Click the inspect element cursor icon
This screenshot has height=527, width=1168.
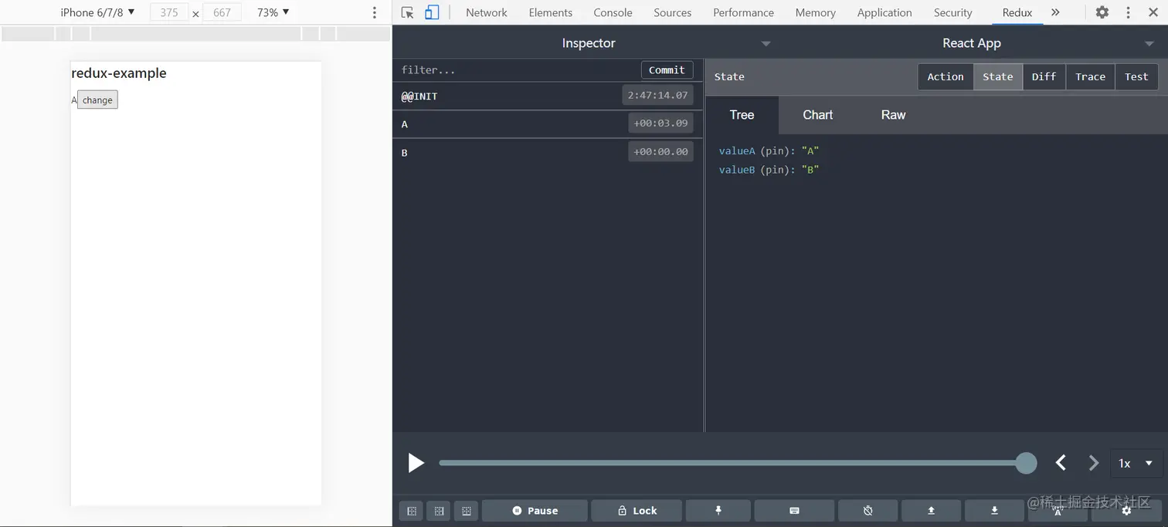click(408, 12)
